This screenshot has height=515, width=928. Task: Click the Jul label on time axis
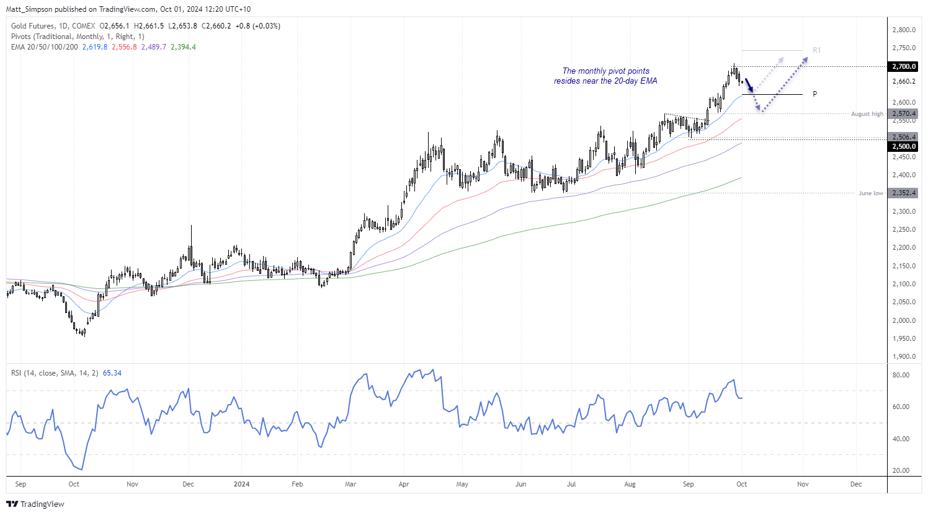click(571, 484)
